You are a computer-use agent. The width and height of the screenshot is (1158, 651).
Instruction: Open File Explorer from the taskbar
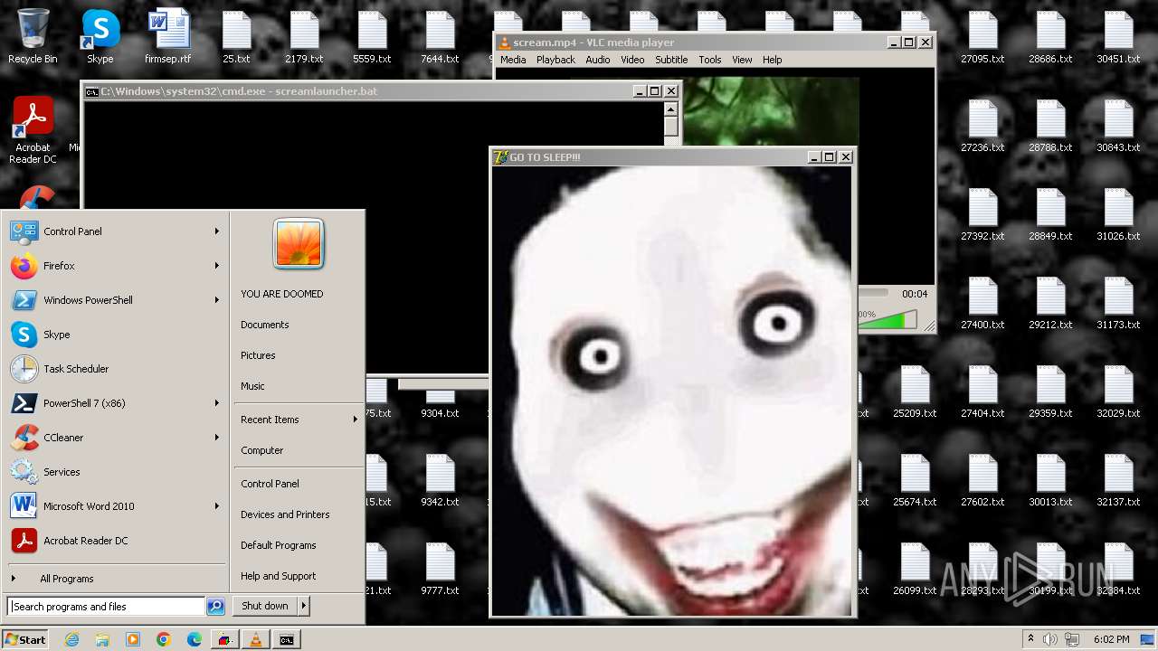[102, 639]
